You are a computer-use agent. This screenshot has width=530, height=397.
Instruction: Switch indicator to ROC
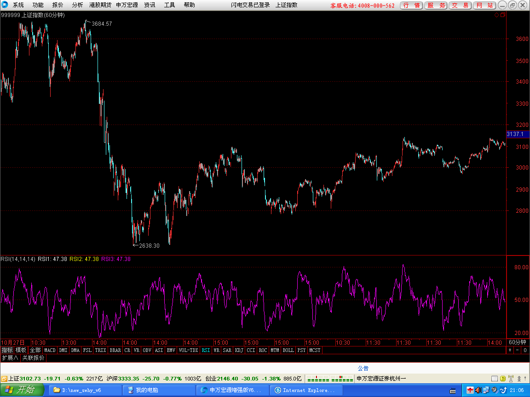pos(263,350)
